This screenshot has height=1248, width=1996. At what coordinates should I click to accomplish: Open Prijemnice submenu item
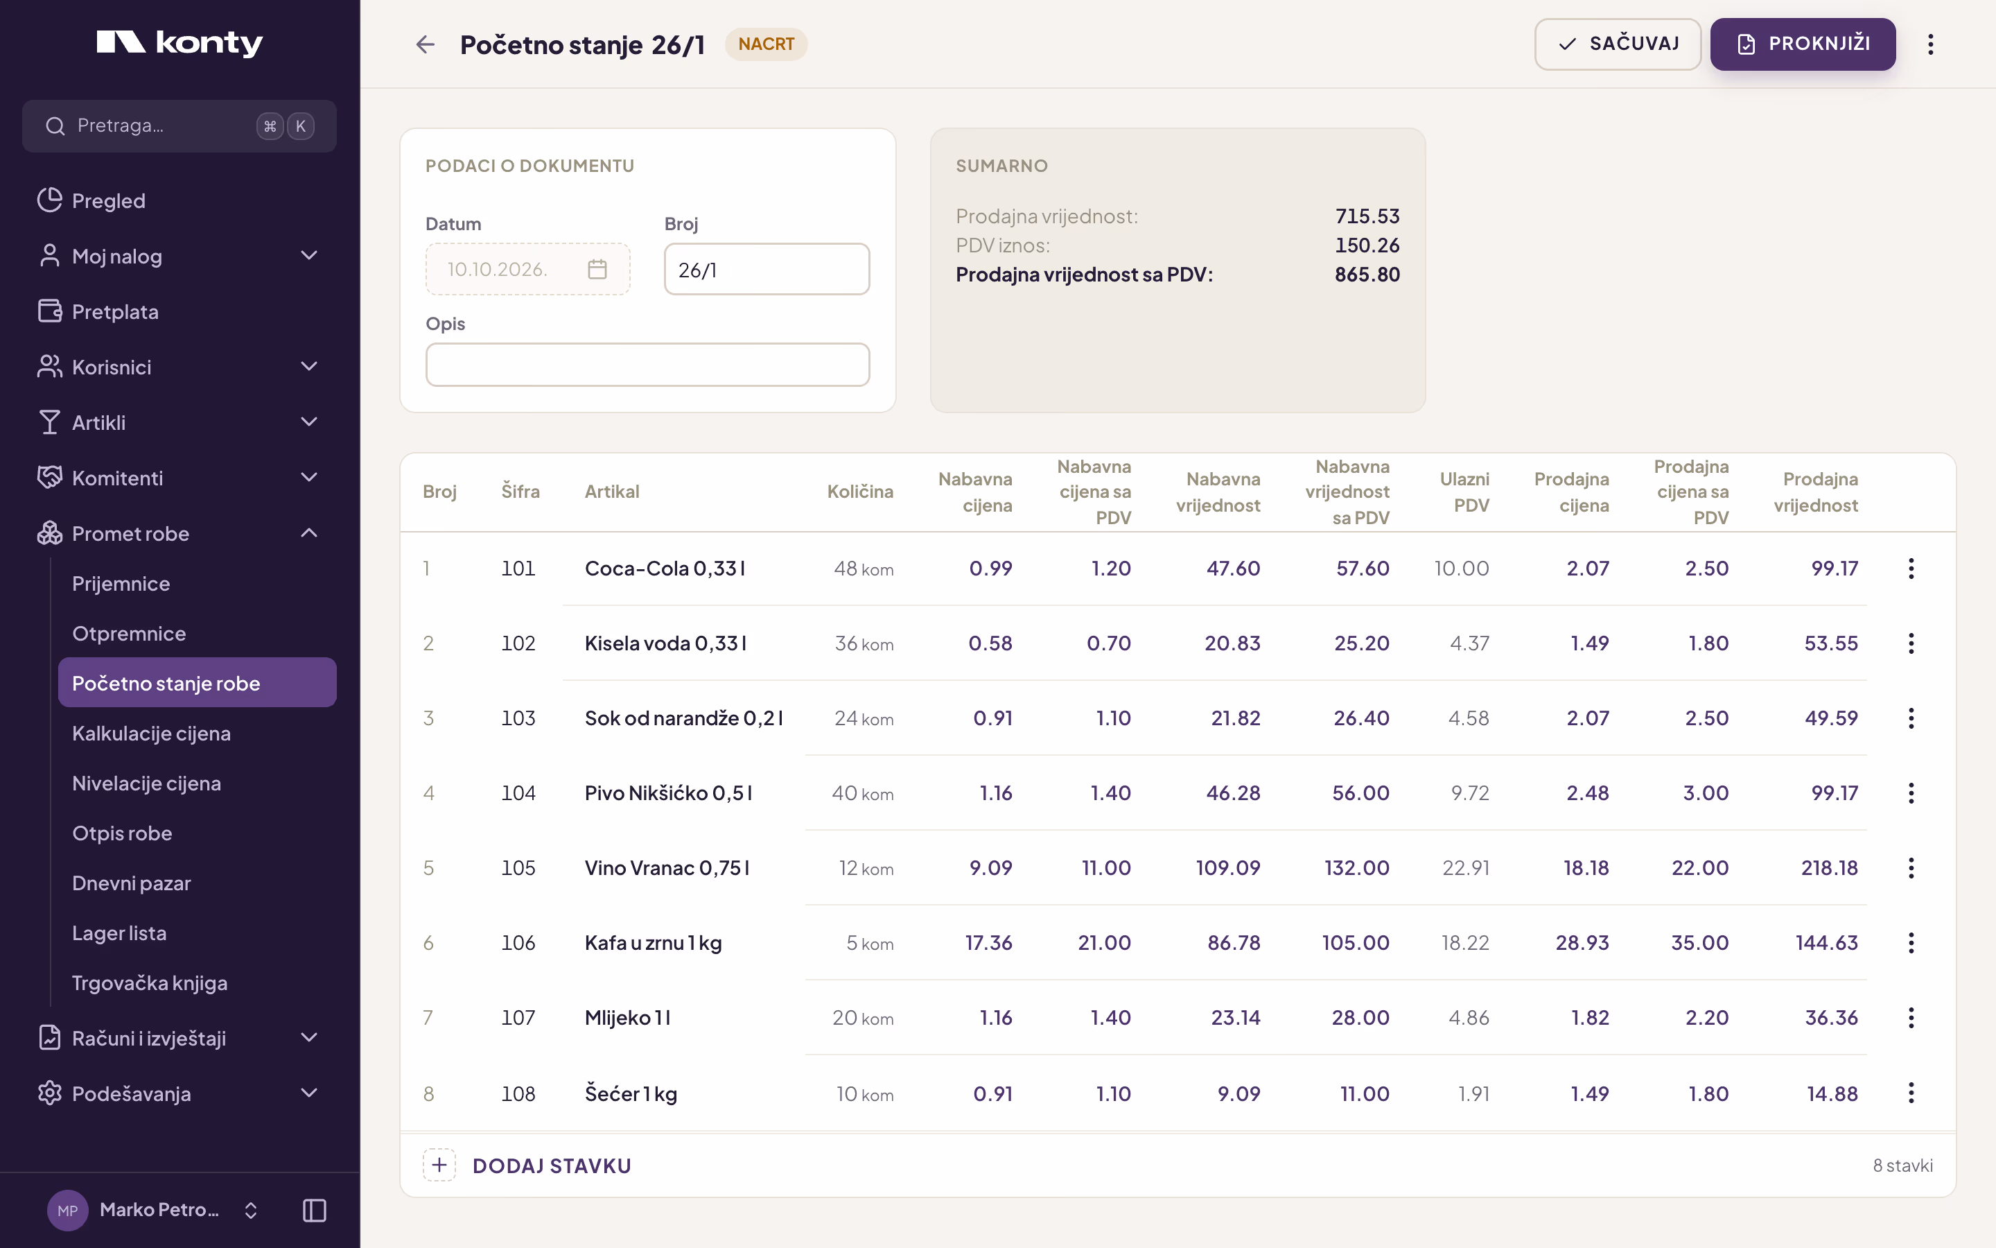click(x=197, y=584)
